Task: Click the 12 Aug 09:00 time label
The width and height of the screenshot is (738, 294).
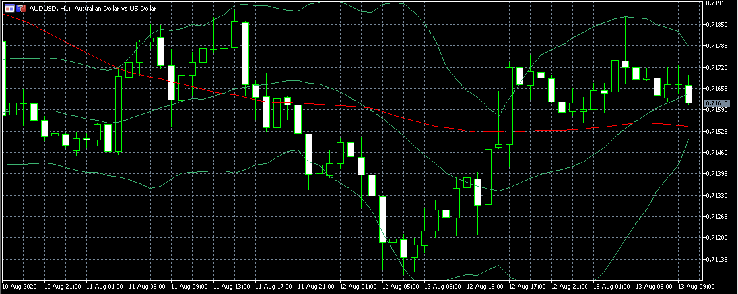Action: coord(444,286)
